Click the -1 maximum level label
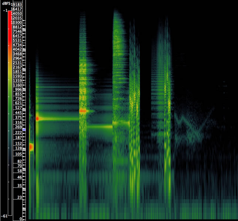The width and height of the screenshot is (238, 221). point(5,11)
